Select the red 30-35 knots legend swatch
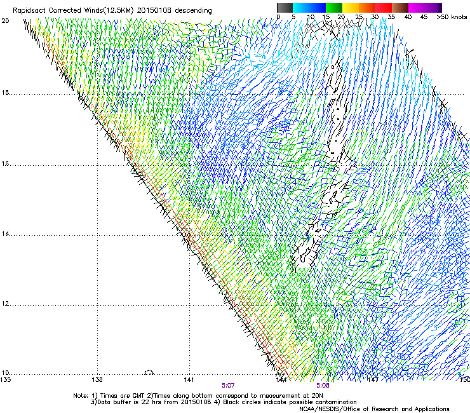 [384, 8]
